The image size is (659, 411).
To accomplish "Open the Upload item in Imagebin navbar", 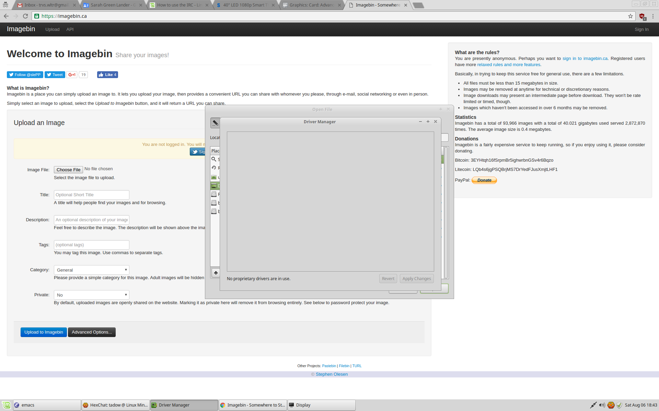I will point(53,29).
